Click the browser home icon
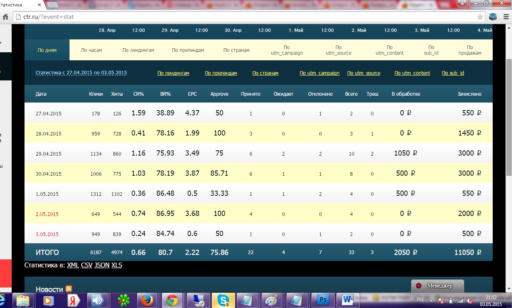 click(5, 17)
